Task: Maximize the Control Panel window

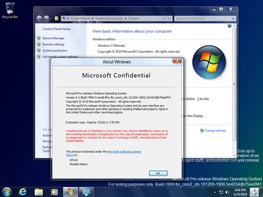Action: (x=221, y=9)
